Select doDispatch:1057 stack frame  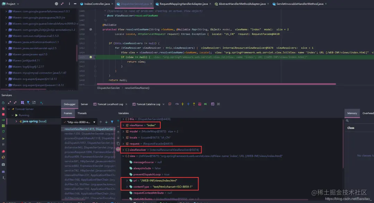pos(89,143)
